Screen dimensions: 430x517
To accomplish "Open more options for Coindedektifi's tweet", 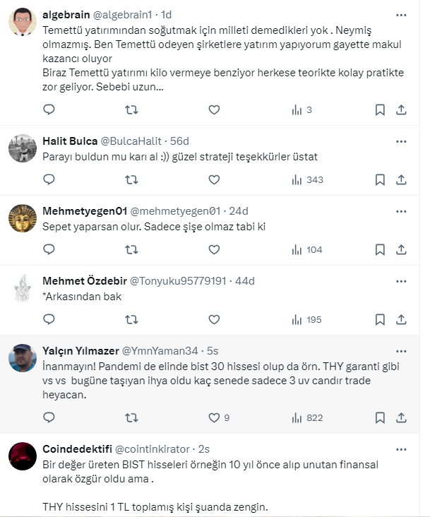I will coord(401,449).
